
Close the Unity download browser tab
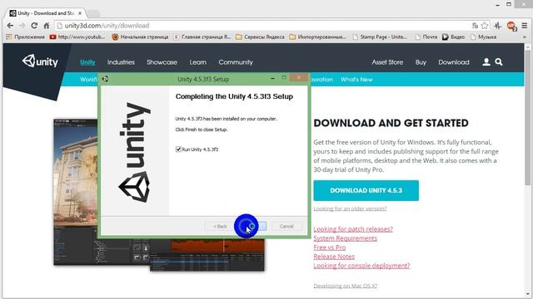click(x=80, y=13)
